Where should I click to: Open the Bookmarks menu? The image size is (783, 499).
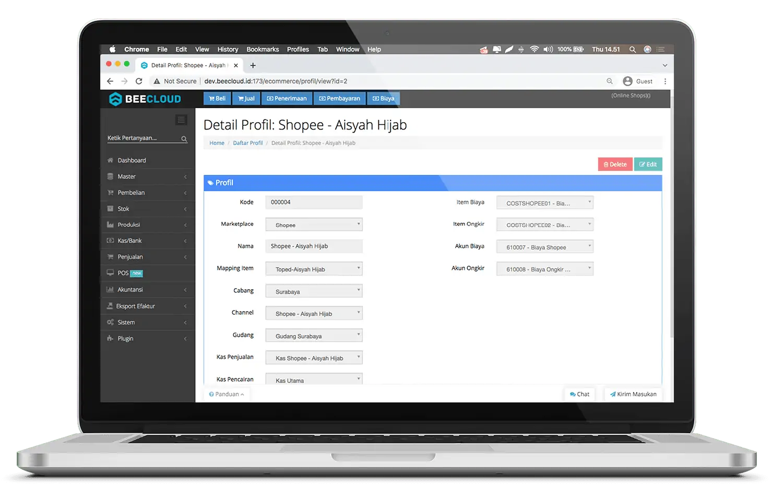pos(263,49)
